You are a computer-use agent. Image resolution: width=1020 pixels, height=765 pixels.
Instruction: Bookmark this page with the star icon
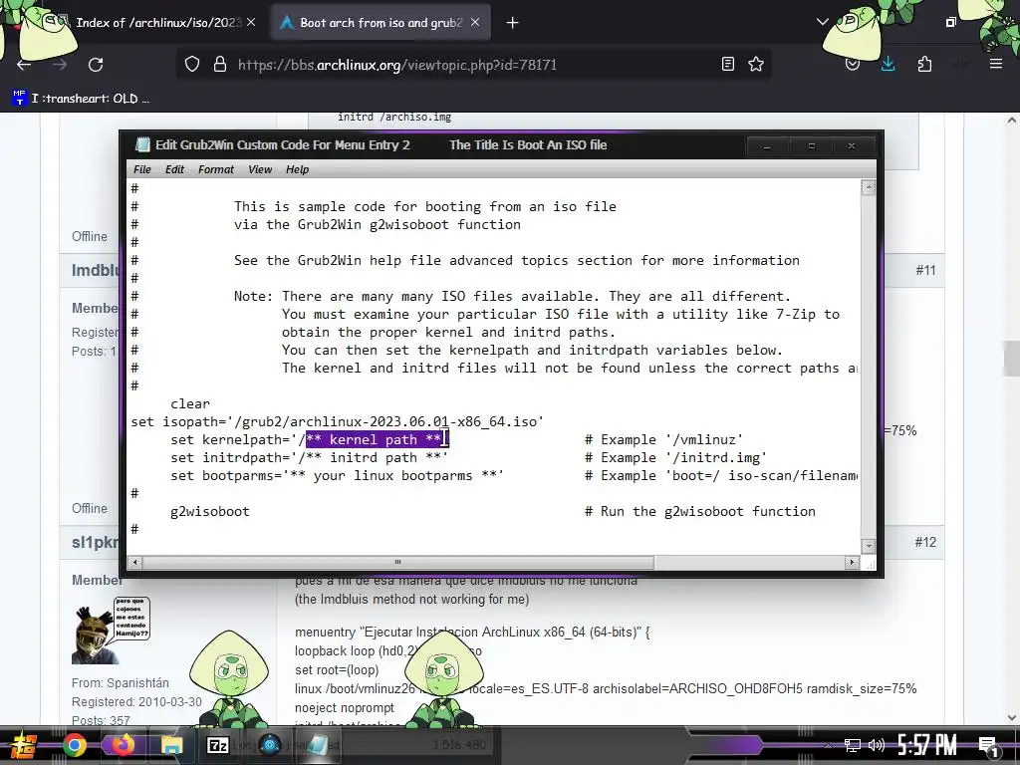pos(756,64)
